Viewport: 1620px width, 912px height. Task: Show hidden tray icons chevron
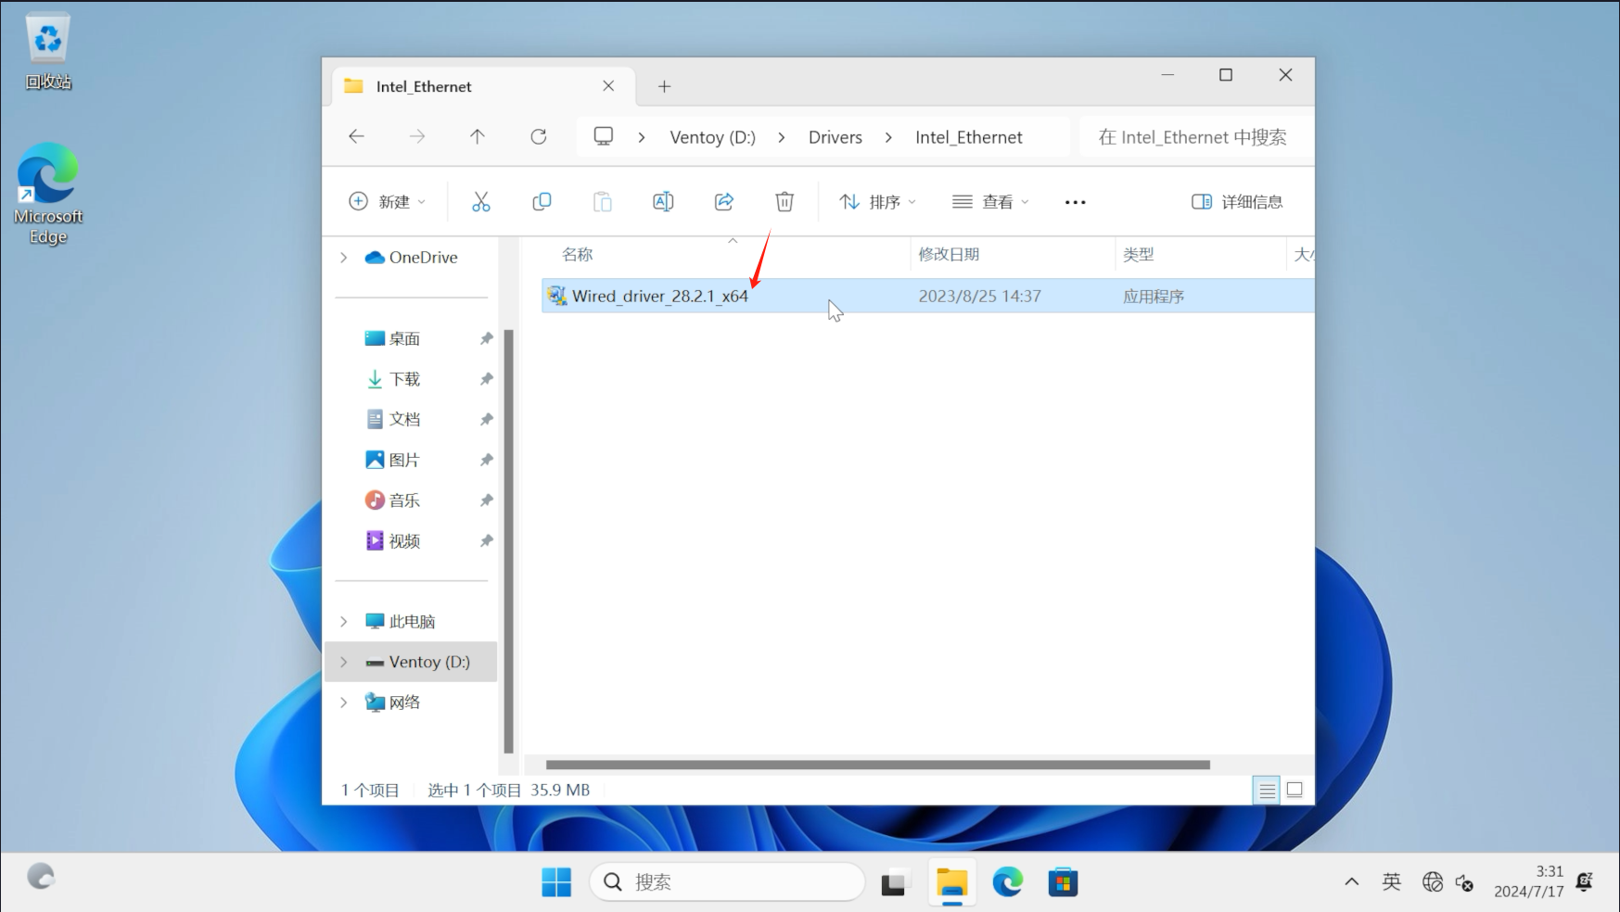(1352, 882)
